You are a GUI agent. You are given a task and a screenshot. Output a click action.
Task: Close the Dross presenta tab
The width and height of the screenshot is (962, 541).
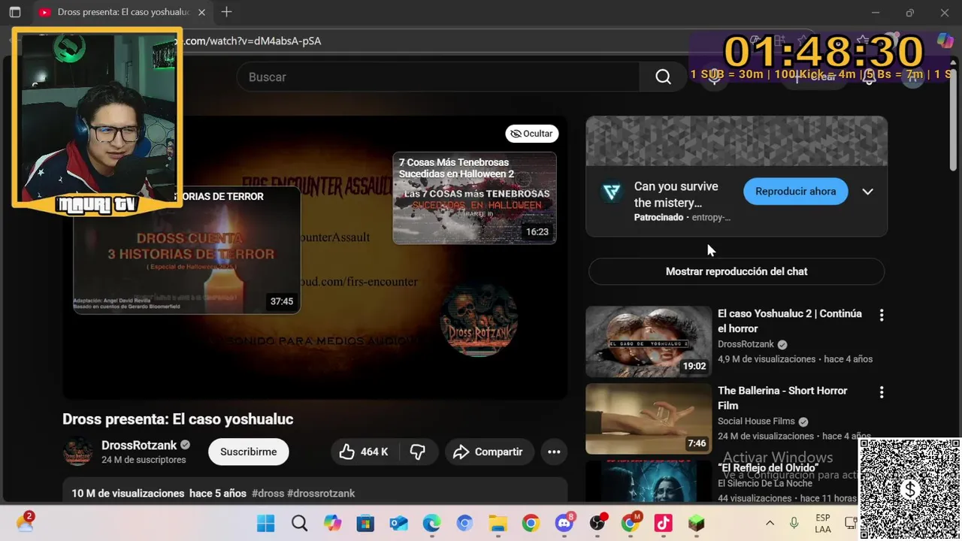203,12
